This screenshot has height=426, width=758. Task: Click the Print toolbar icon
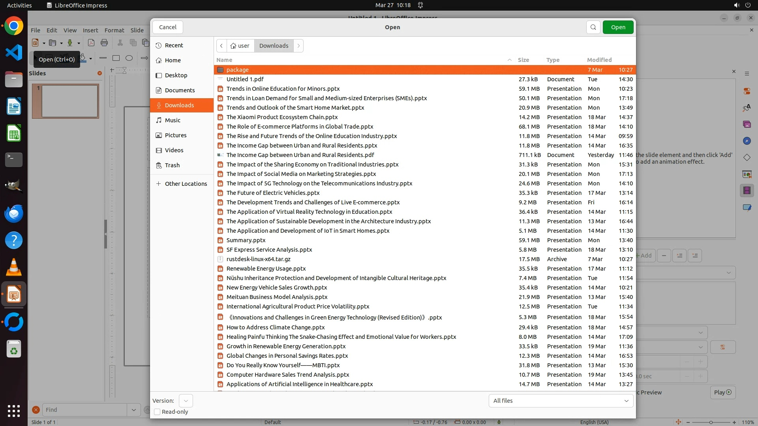[104, 43]
